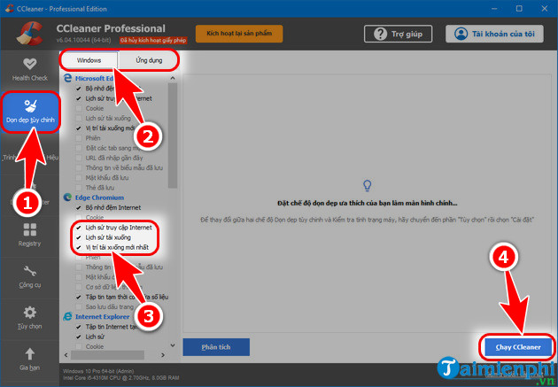558x387 pixels.
Task: Select Dọn dẹp tùy chỉnh in sidebar
Action: pos(30,112)
